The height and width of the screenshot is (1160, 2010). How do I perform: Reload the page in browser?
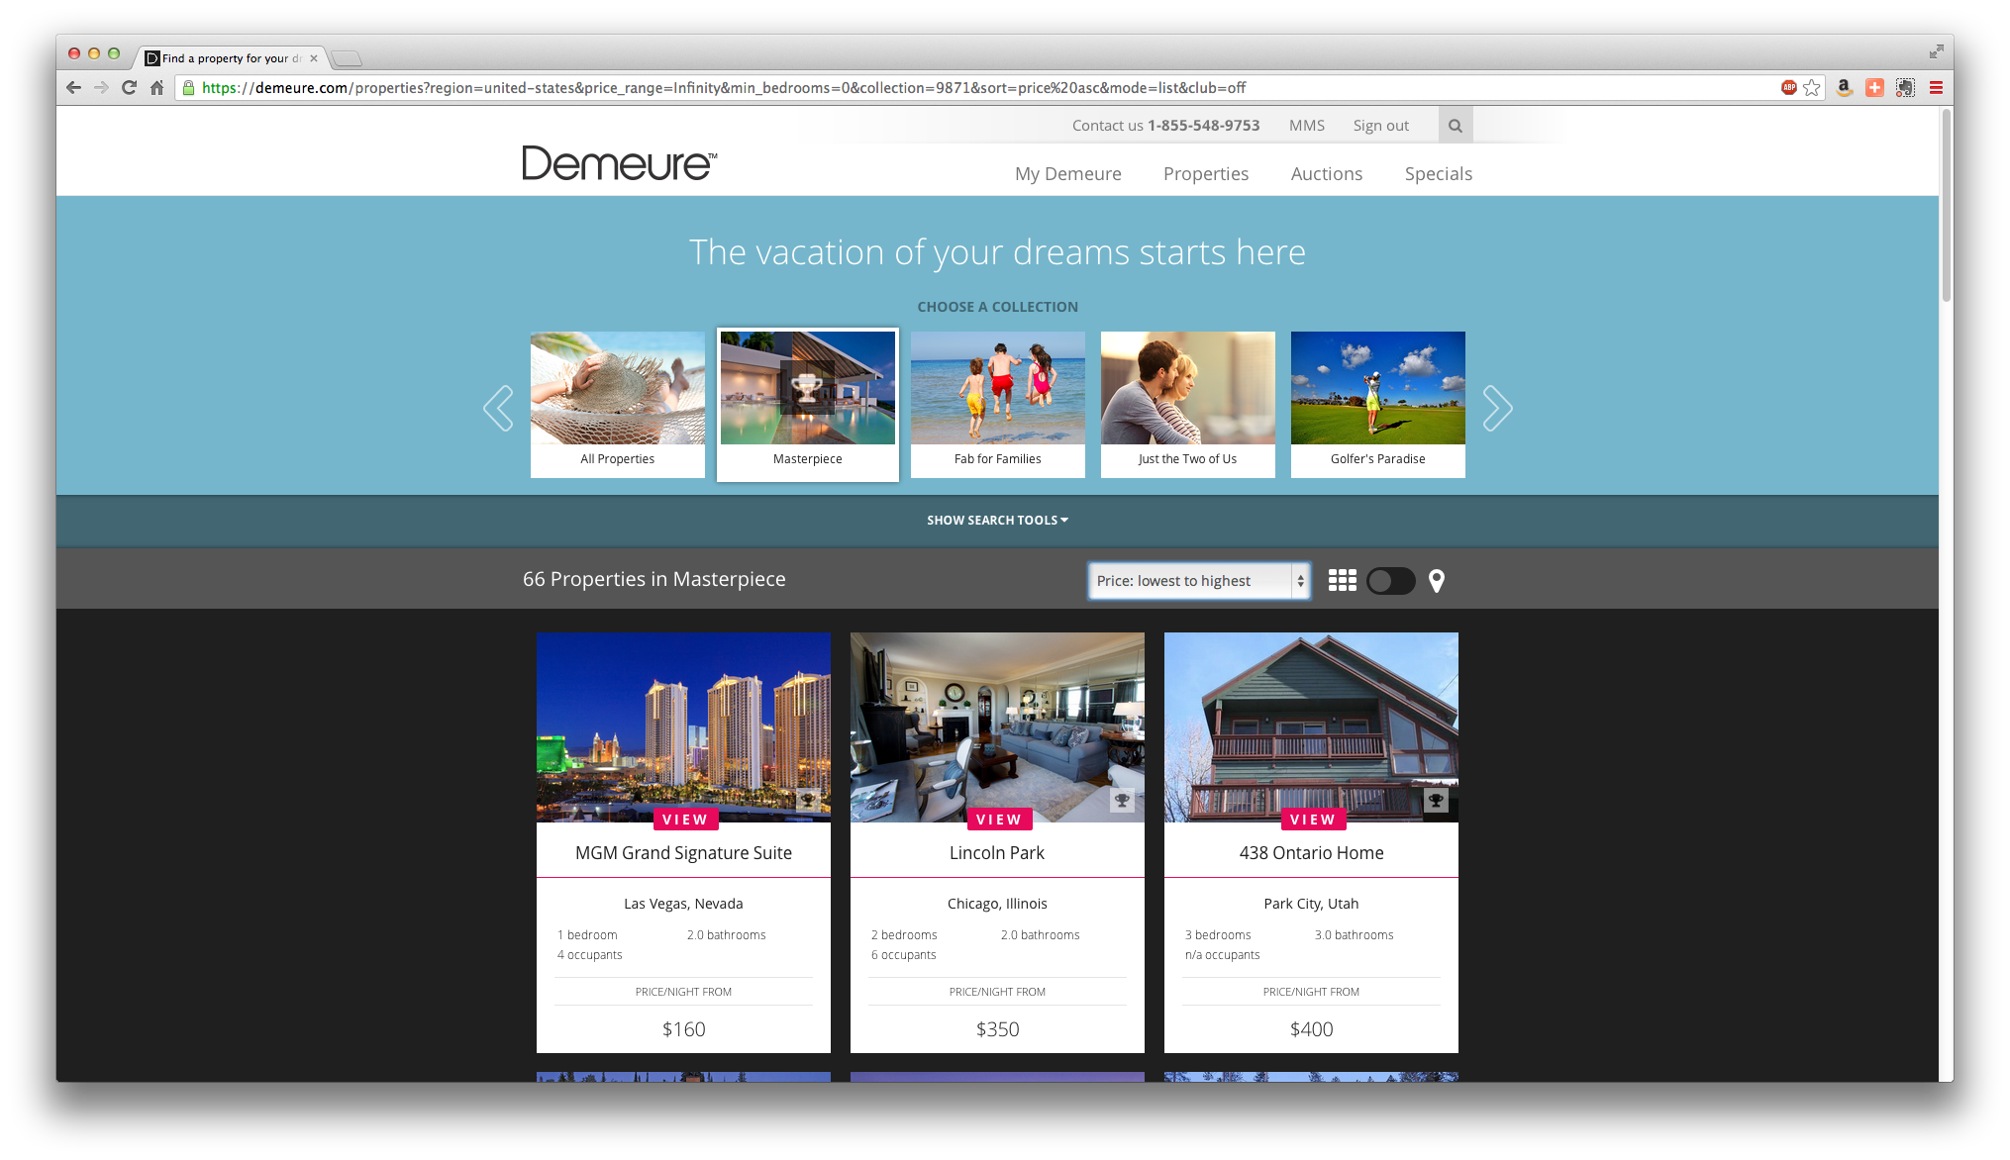(129, 88)
